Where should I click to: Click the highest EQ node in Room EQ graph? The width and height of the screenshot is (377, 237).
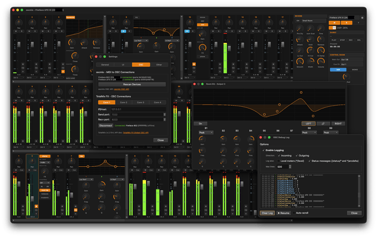coord(301,92)
